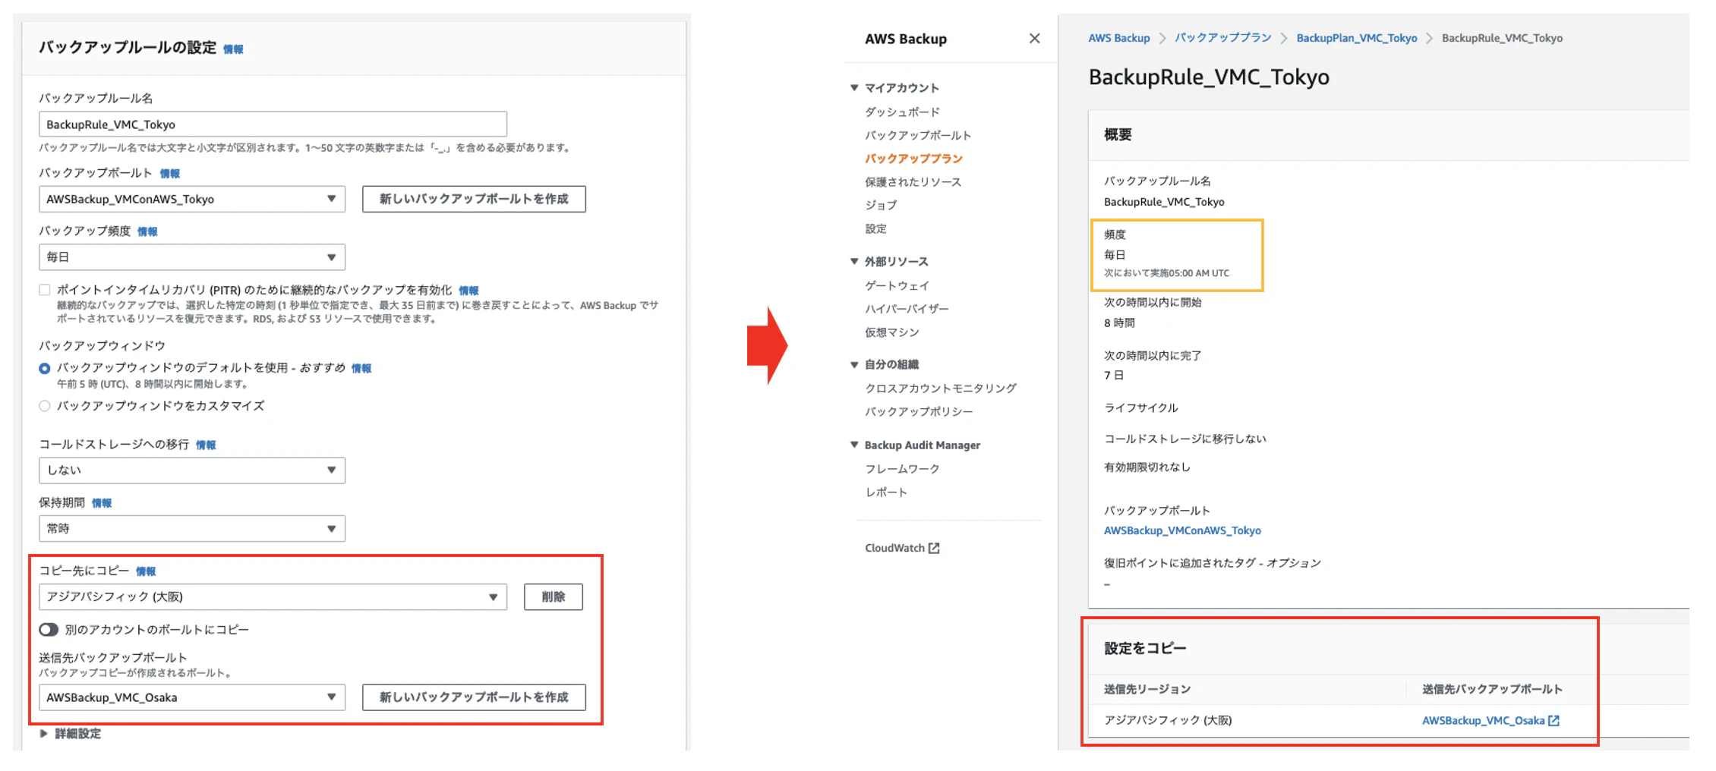1716x771 pixels.
Task: Click 情報 link beside バックアップルールの設定 title
Action: click(x=233, y=49)
